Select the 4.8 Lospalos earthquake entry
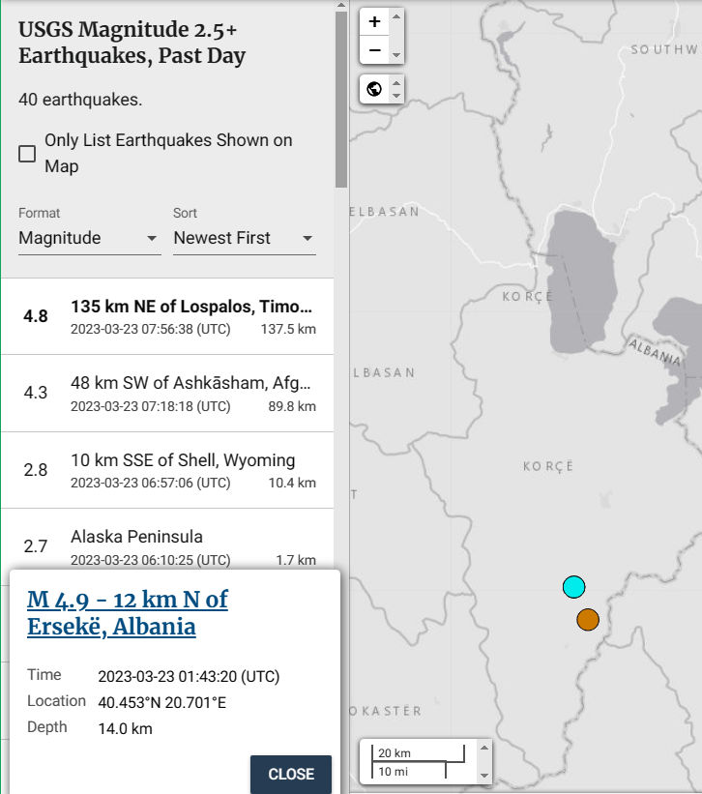Viewport: 702px width, 794px height. 168,317
